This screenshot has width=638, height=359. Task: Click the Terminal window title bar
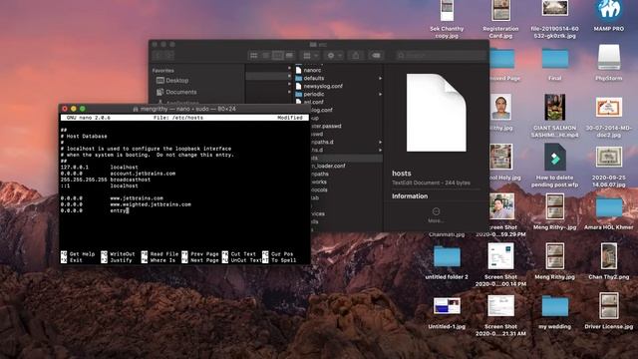click(x=184, y=109)
